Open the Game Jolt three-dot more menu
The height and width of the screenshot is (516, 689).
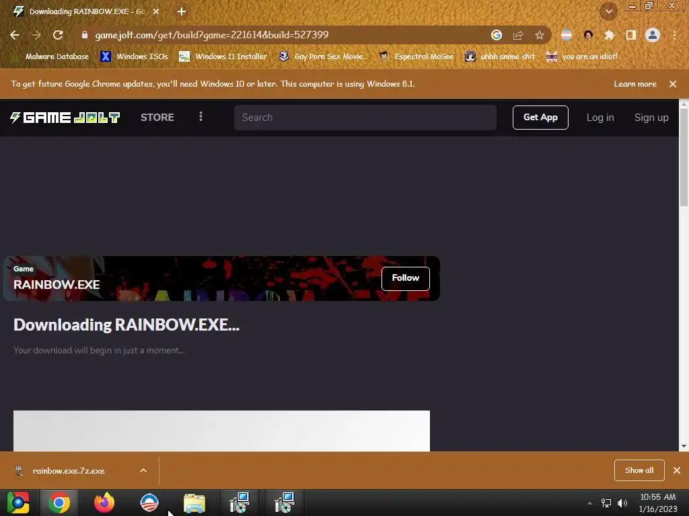pos(201,117)
